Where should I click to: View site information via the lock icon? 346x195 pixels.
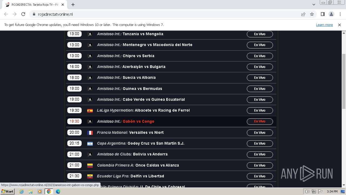coord(34,14)
